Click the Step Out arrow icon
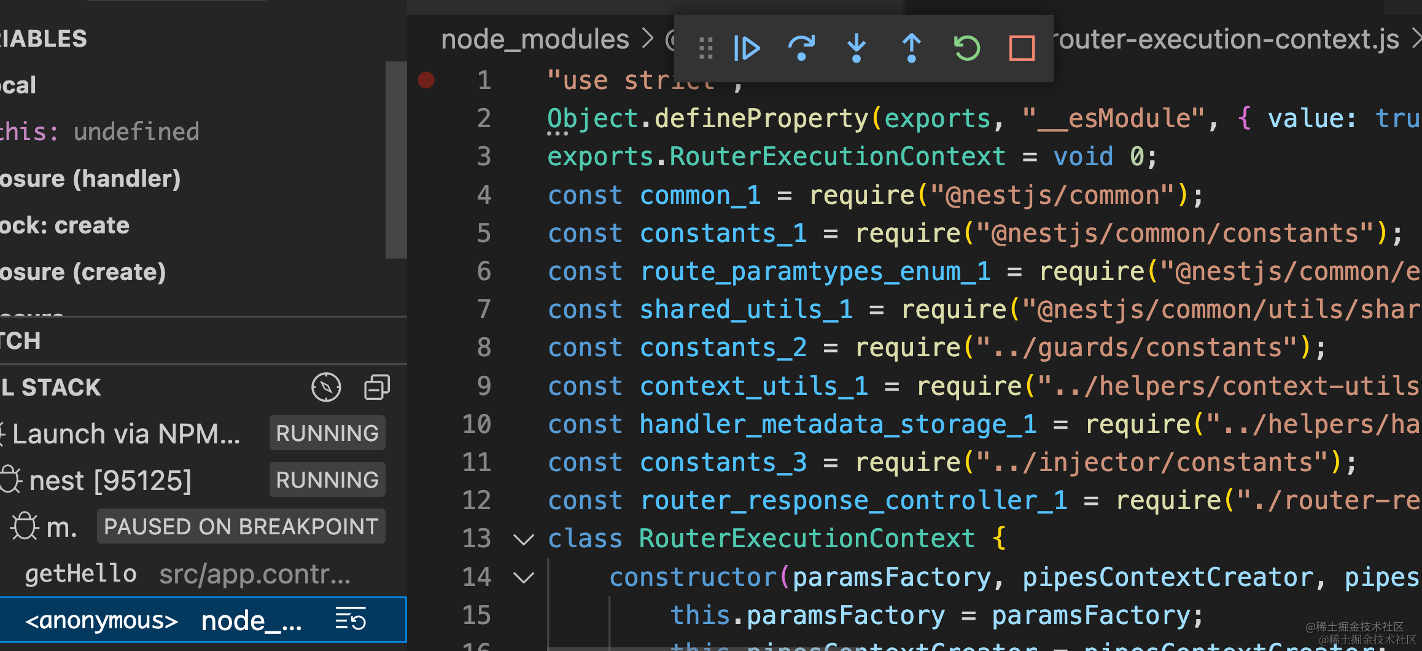Screen dimensions: 1422x651 tap(911, 48)
